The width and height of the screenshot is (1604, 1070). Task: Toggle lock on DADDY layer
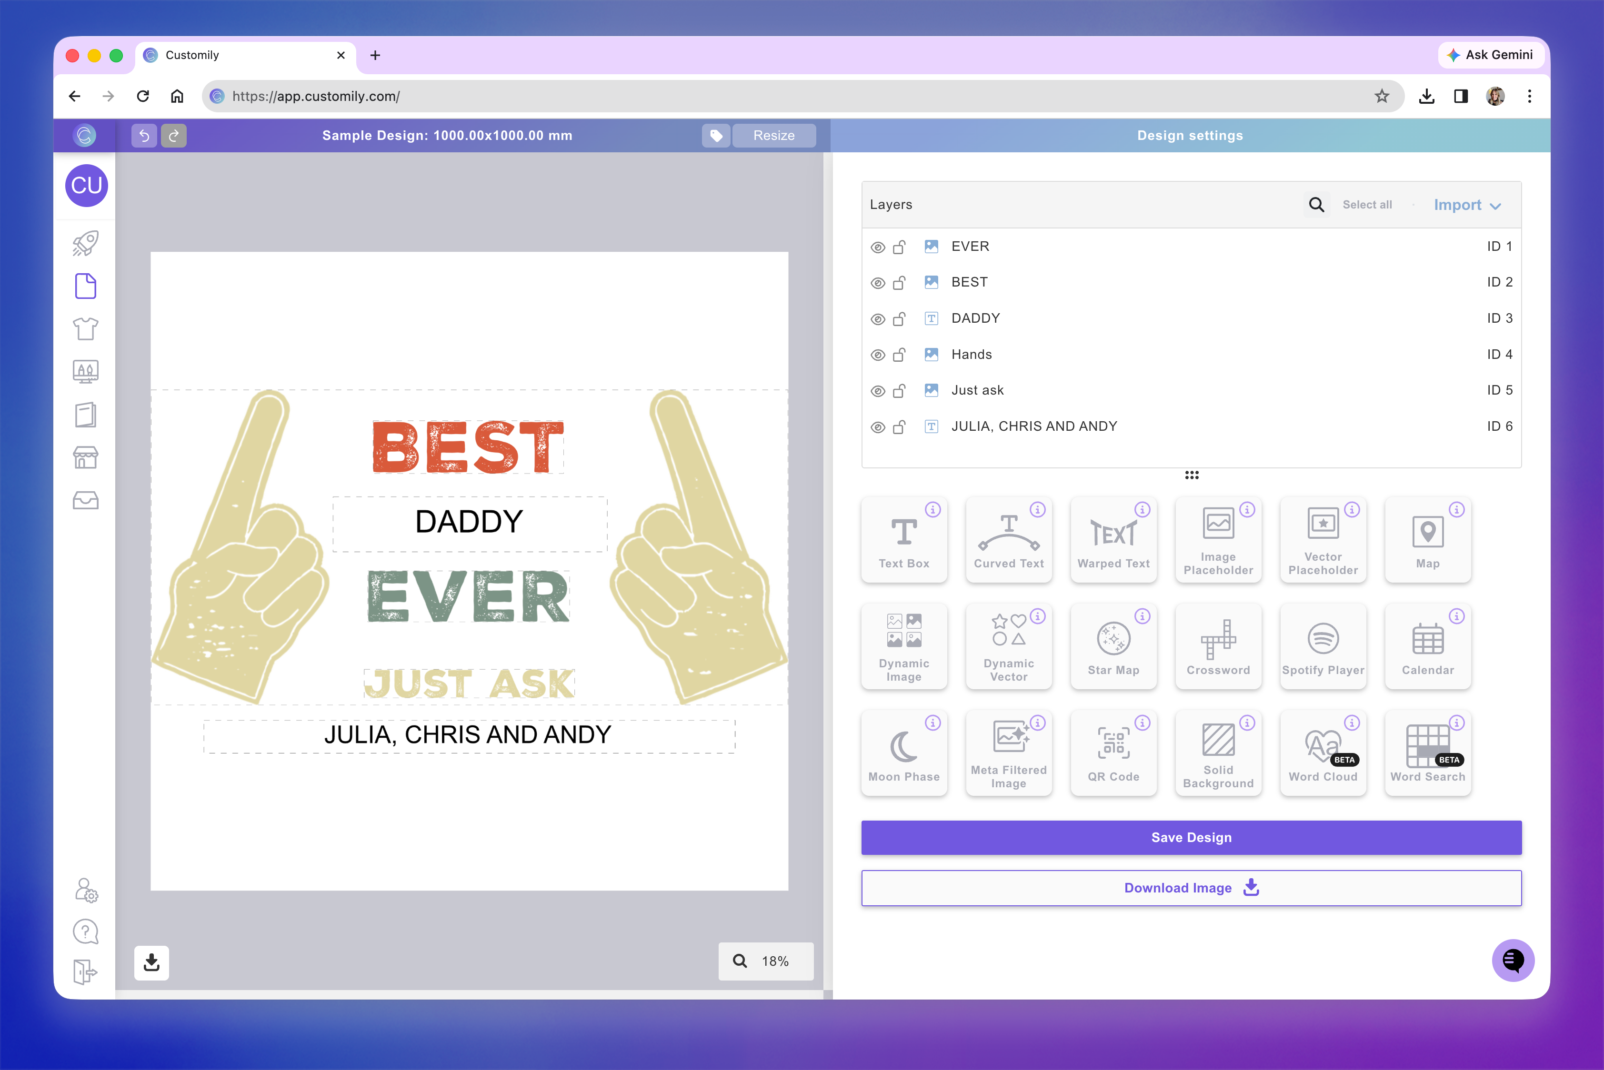[899, 319]
